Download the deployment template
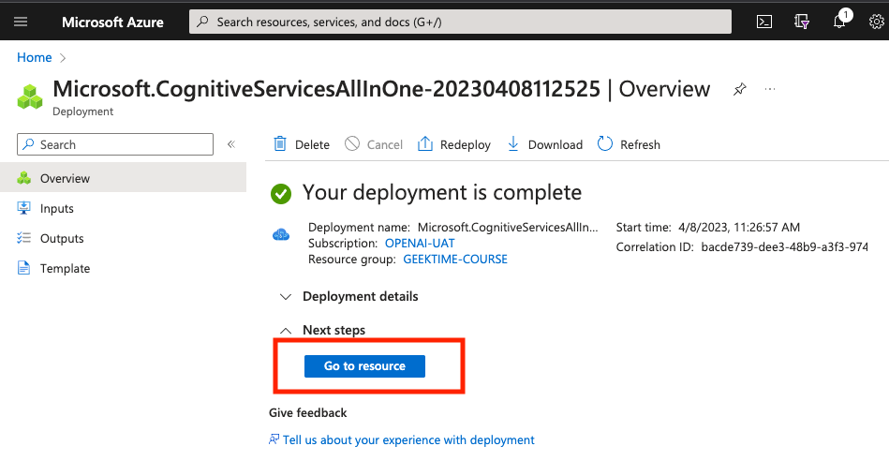889x461 pixels. click(x=544, y=144)
